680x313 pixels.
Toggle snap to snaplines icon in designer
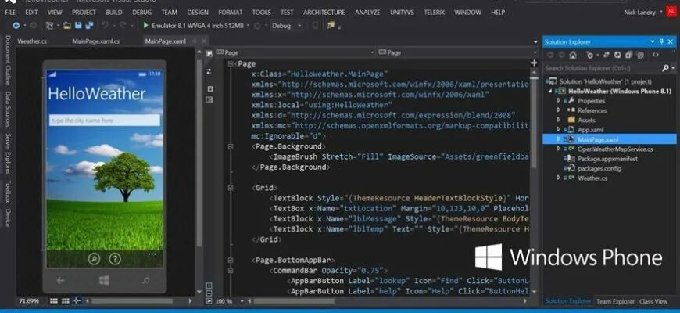[77, 300]
